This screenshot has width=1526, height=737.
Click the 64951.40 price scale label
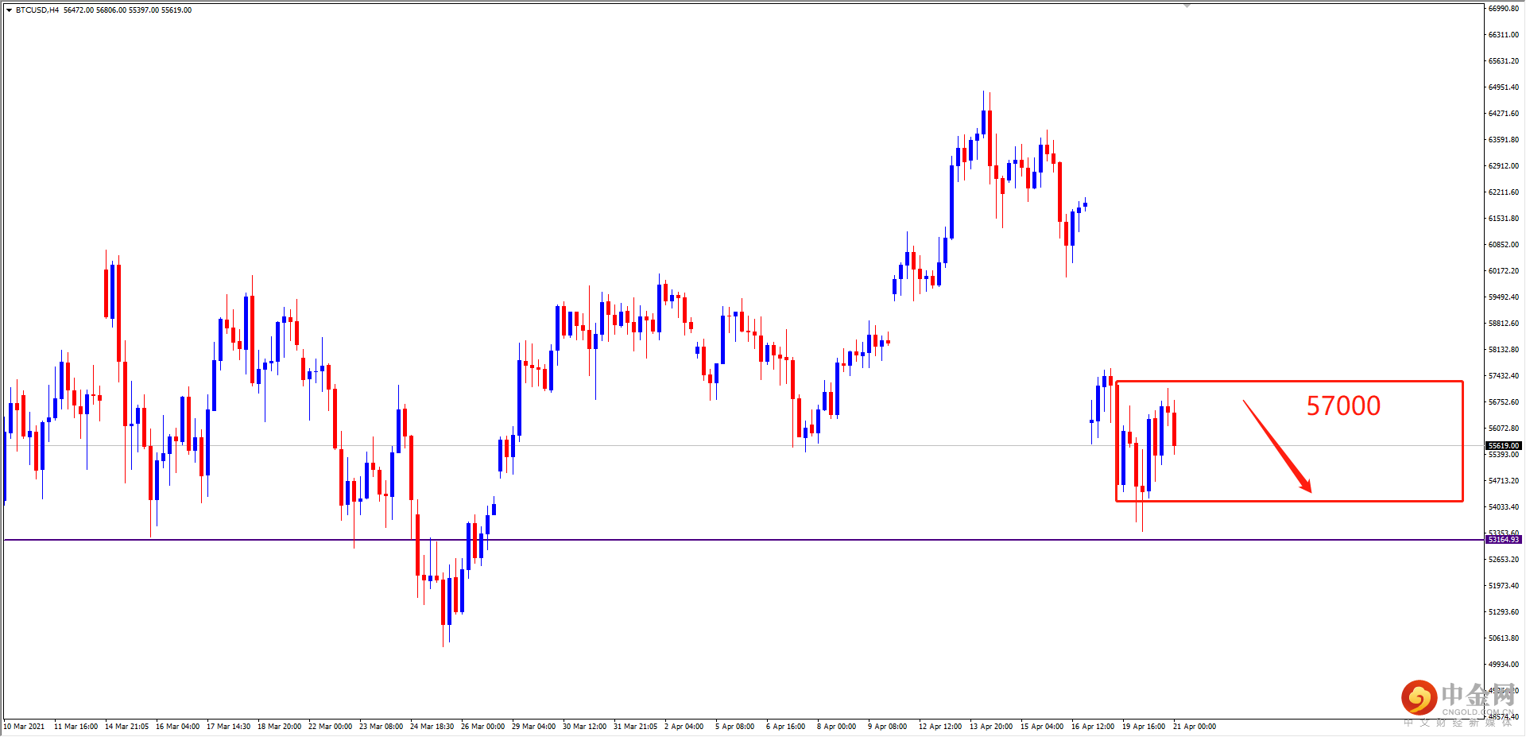(1503, 87)
